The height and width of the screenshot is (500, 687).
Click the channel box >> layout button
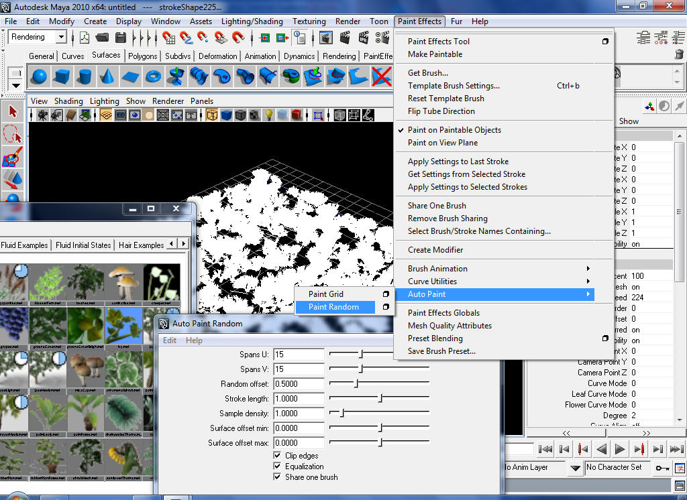click(x=646, y=433)
